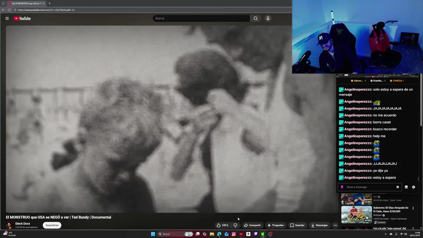Click the chat message 'no me acuerdo'

384,115
